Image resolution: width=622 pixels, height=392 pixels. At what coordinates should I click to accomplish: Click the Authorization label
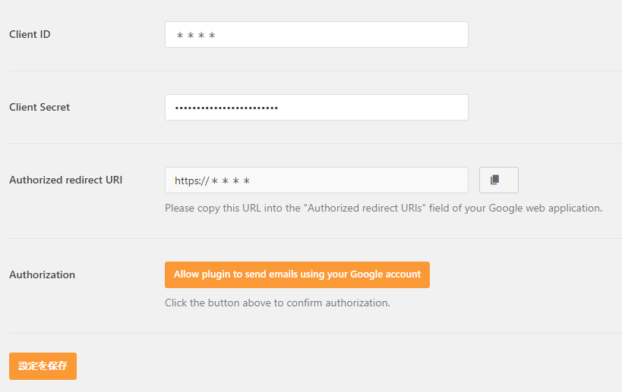tap(42, 274)
